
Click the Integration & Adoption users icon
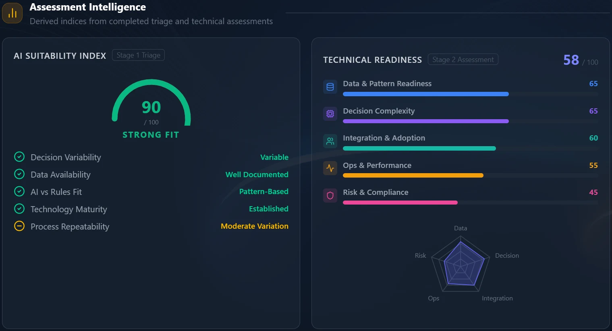pyautogui.click(x=330, y=141)
